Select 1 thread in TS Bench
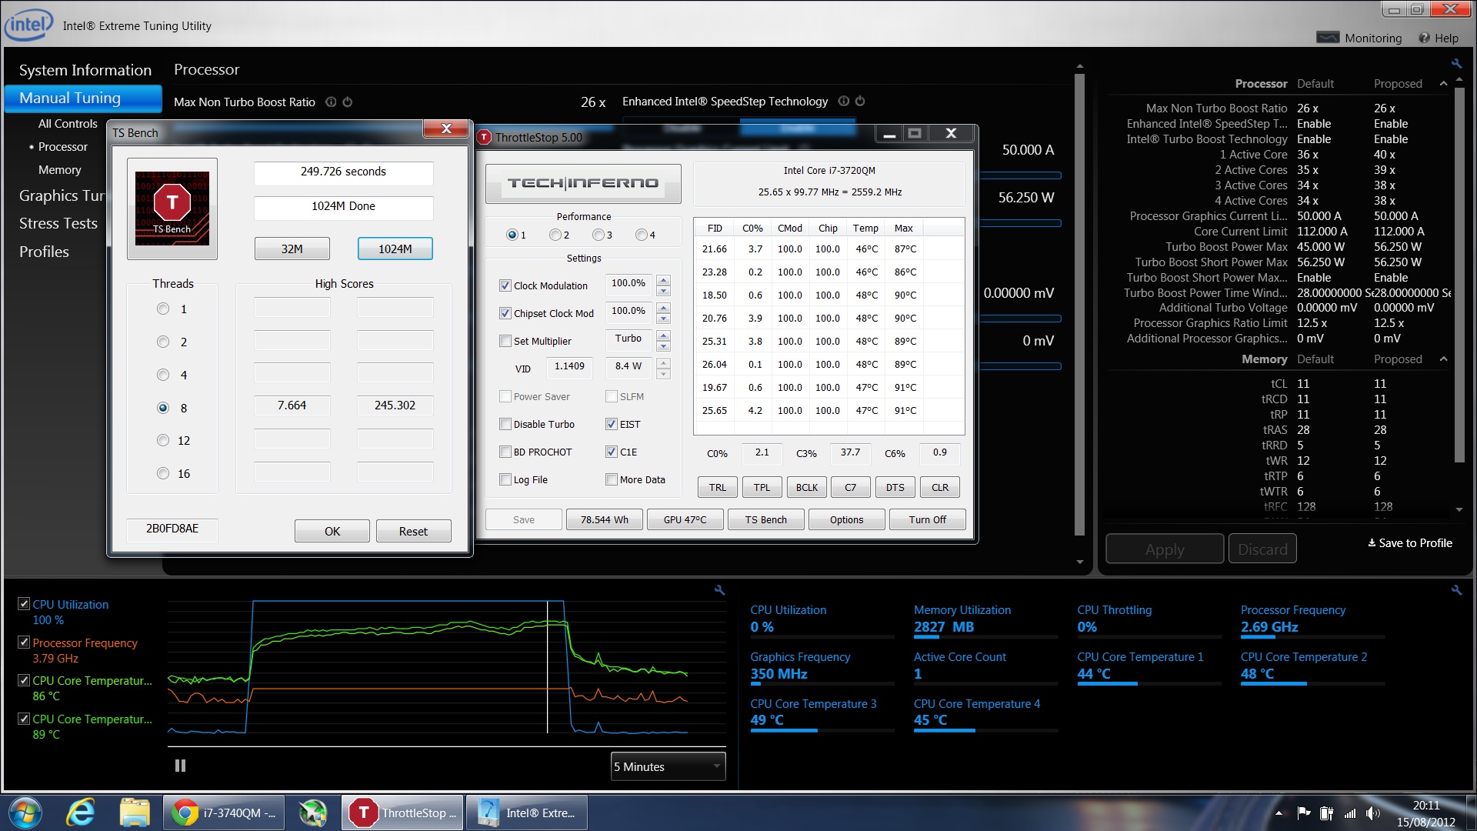1477x831 pixels. point(163,309)
